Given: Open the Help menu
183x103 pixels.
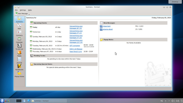Looking at the screenshot, I should [x=30, y=10].
